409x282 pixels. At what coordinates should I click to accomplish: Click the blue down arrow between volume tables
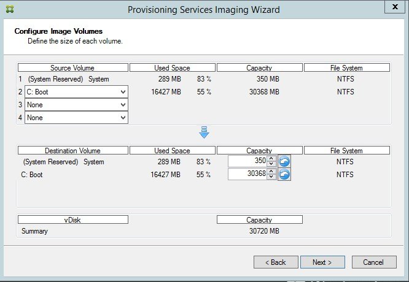pos(204,132)
